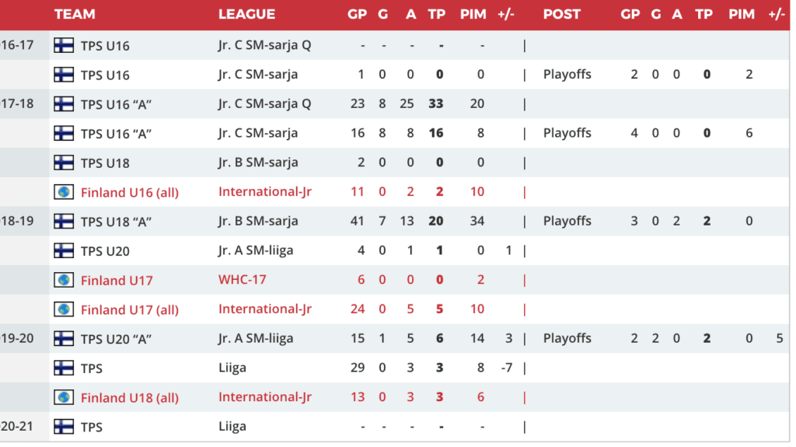Click the Finnish flag beside TPS U20 "A"
This screenshot has width=796, height=447.
[64, 338]
